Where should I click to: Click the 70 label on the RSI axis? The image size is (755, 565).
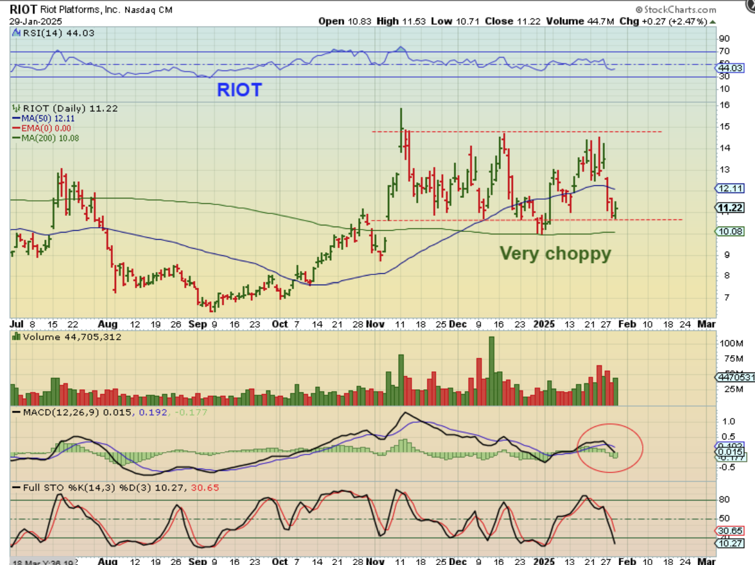[724, 51]
